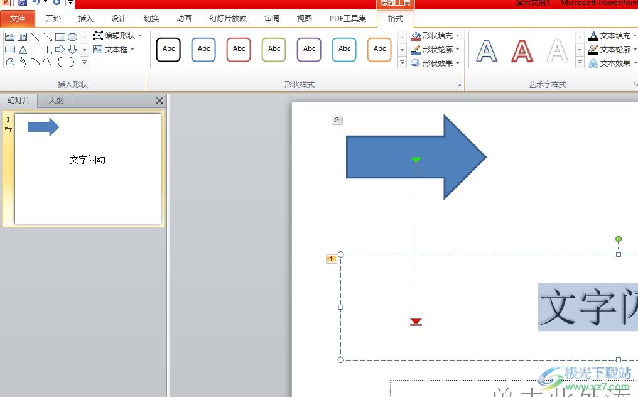This screenshot has height=397, width=638.
Task: Apply the blue outline Abc shape style
Action: pyautogui.click(x=203, y=49)
